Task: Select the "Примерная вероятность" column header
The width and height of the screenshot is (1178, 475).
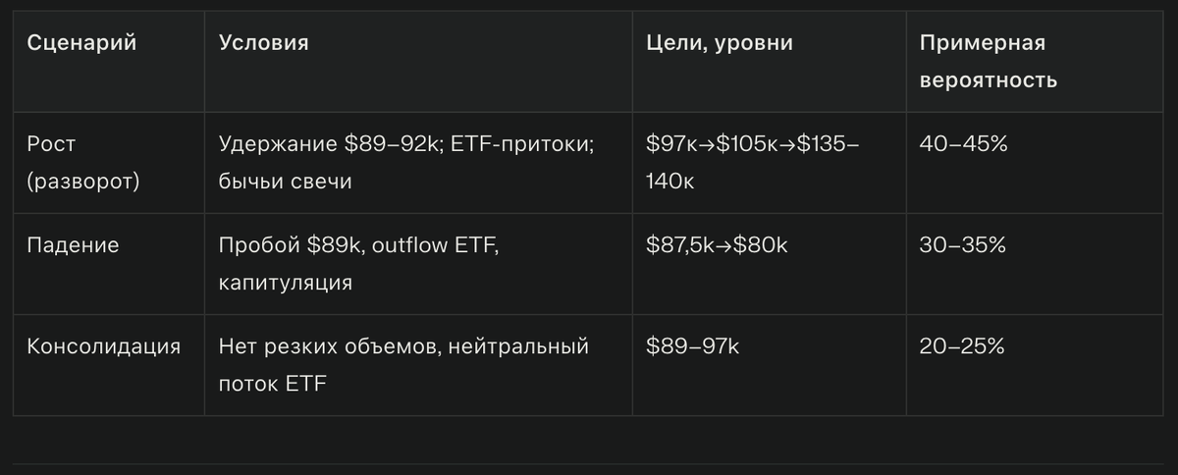Action: click(x=988, y=61)
